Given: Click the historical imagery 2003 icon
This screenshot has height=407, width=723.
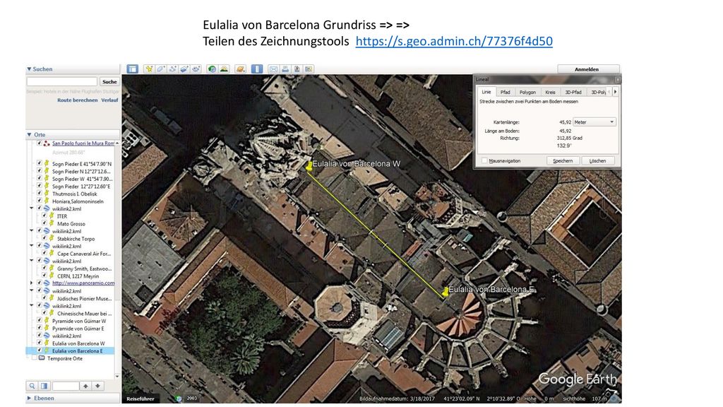Looking at the screenshot, I should pyautogui.click(x=179, y=399).
